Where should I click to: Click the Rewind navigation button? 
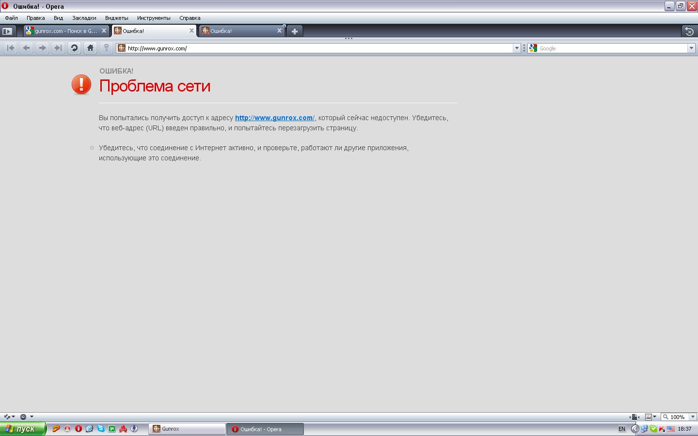(11, 48)
